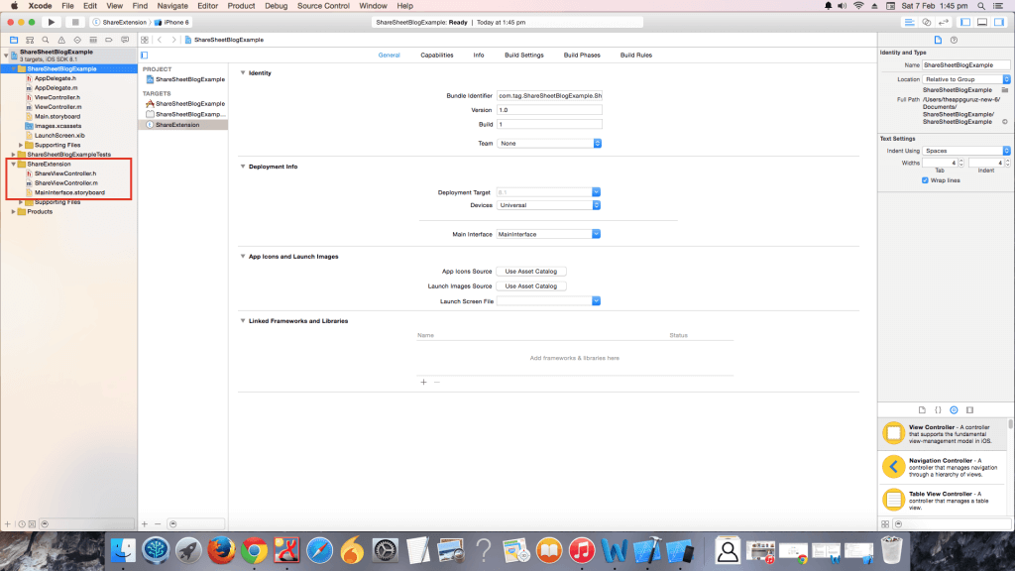The image size is (1015, 571).
Task: Show the Quick Help inspector
Action: (x=954, y=40)
